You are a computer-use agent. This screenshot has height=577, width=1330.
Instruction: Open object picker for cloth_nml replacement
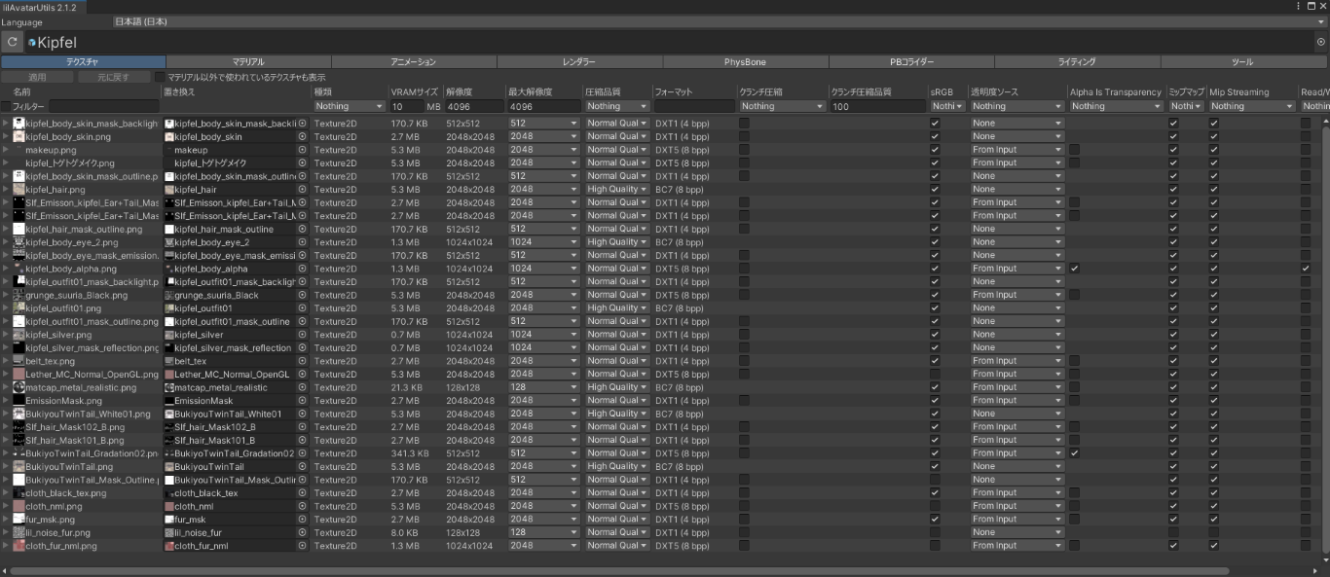click(x=302, y=506)
